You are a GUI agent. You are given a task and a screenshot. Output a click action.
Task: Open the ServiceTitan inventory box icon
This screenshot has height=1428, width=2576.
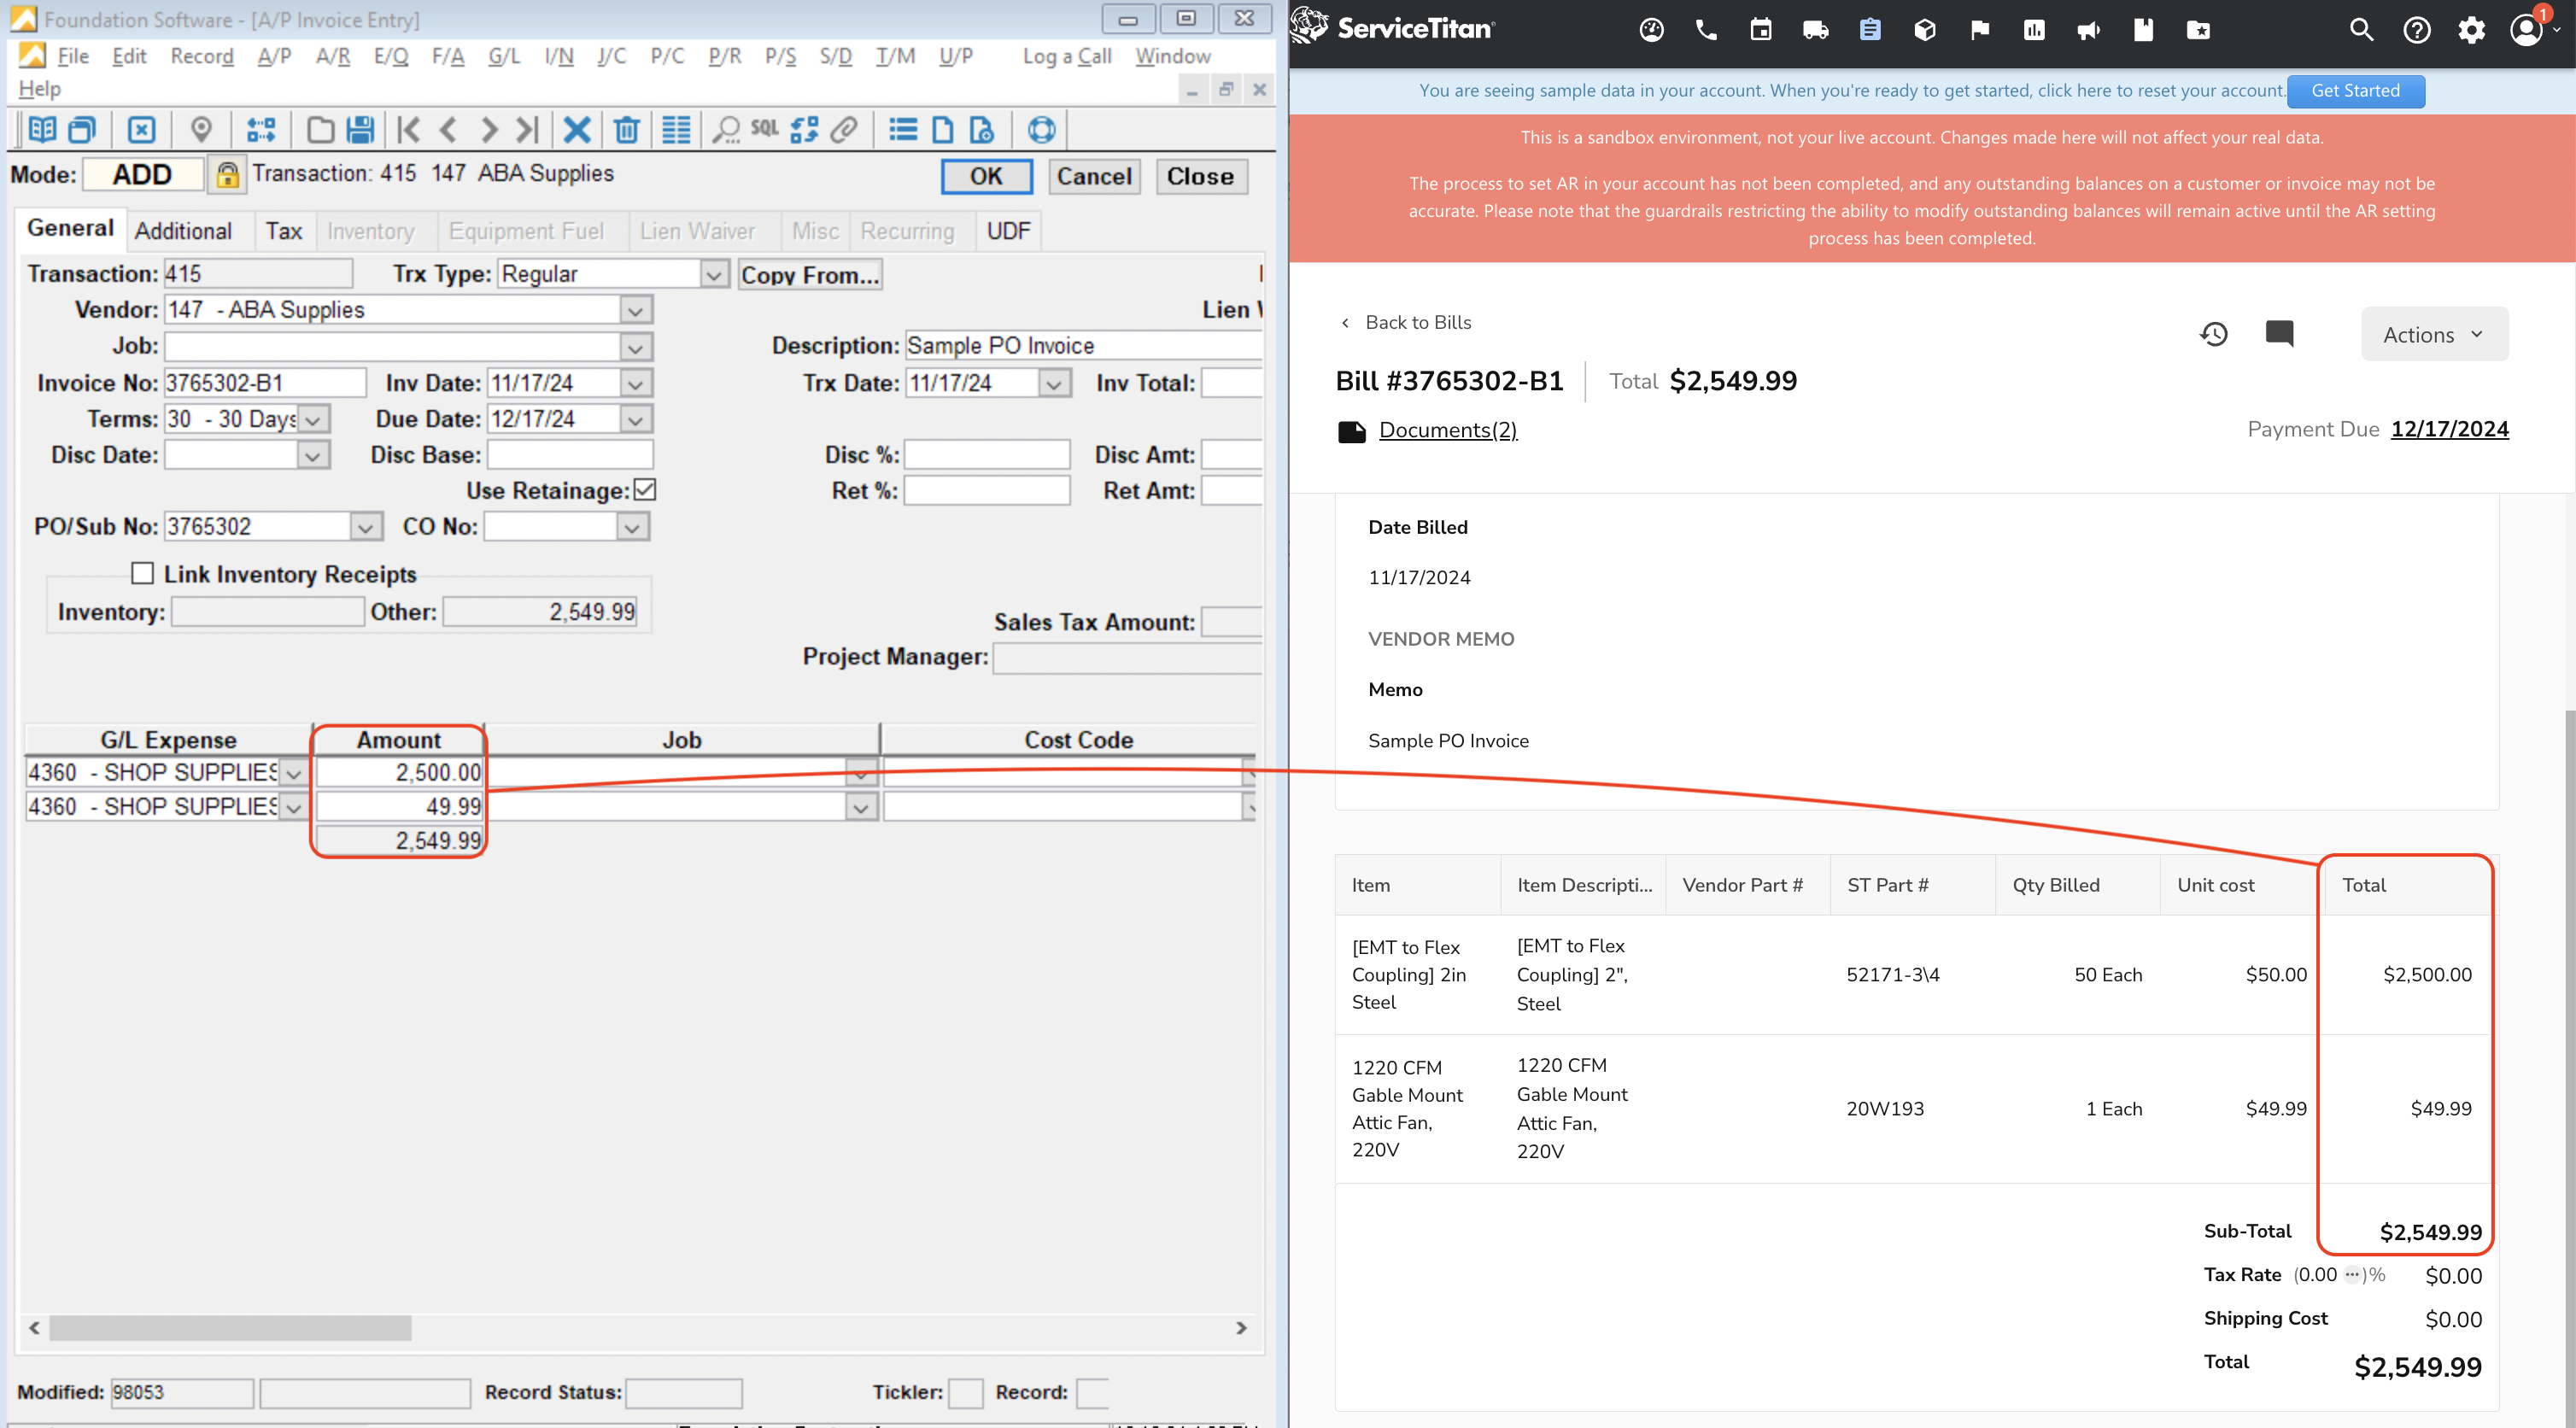click(1925, 30)
